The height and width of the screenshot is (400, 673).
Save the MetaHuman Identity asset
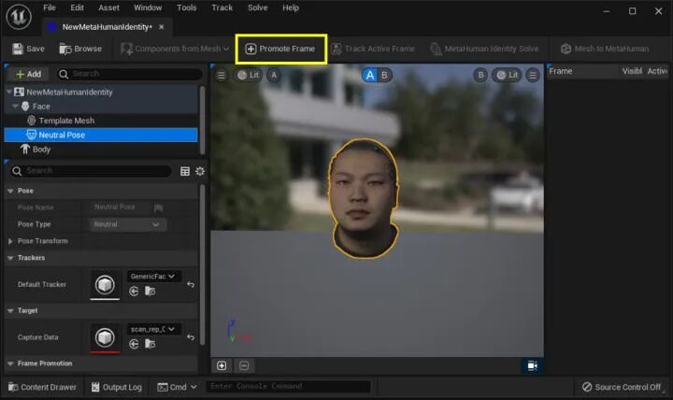28,49
